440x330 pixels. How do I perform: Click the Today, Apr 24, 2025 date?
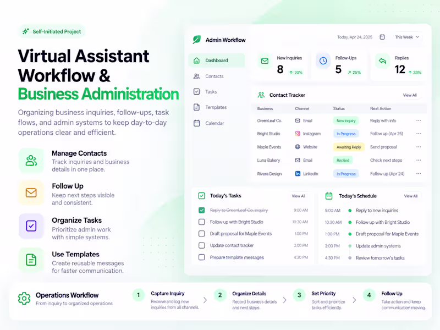pyautogui.click(x=355, y=37)
